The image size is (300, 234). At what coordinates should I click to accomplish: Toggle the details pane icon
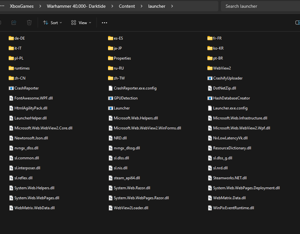click(x=297, y=23)
